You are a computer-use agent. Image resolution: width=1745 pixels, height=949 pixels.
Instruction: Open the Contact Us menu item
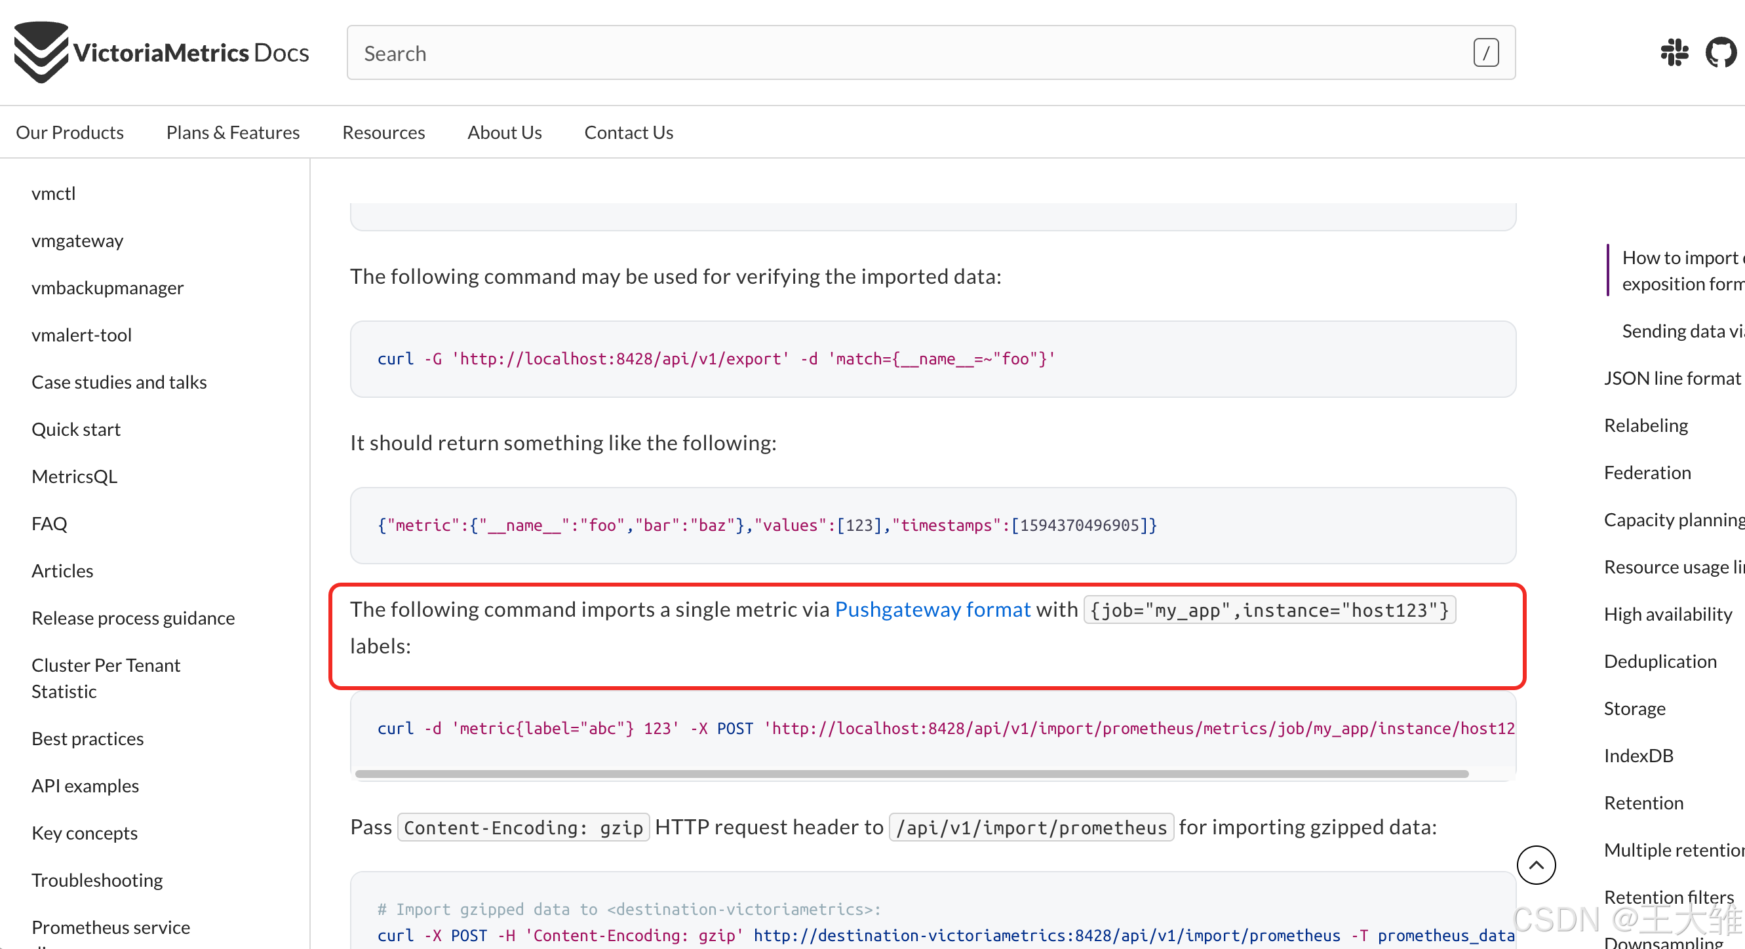[x=629, y=132]
